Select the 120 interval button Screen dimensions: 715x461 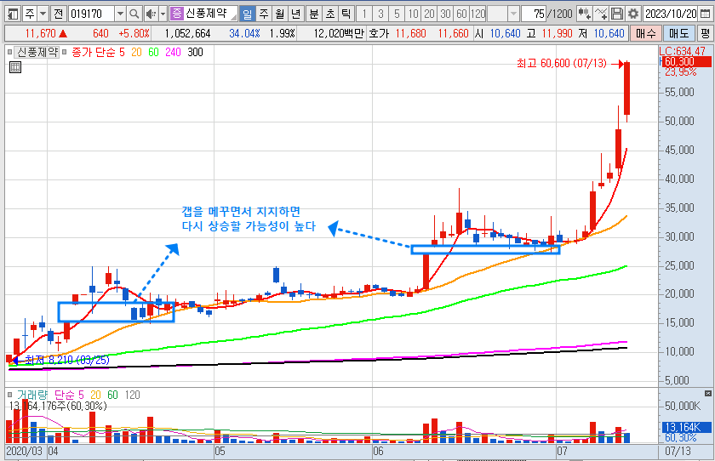pyautogui.click(x=478, y=14)
